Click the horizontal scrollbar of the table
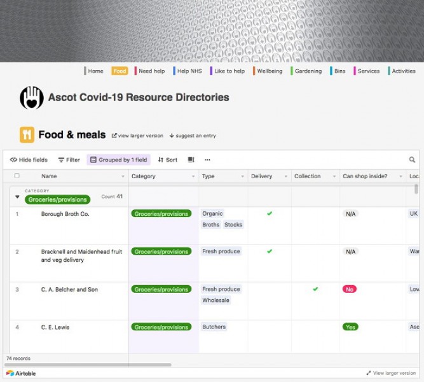Viewport: 424px width, 382px height. click(x=89, y=365)
